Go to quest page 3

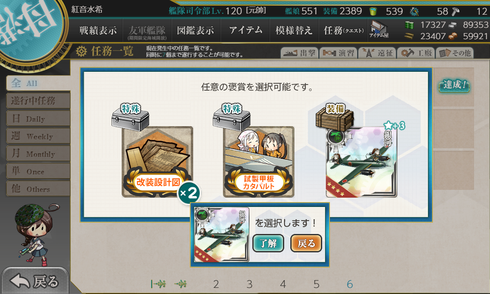[249, 284]
